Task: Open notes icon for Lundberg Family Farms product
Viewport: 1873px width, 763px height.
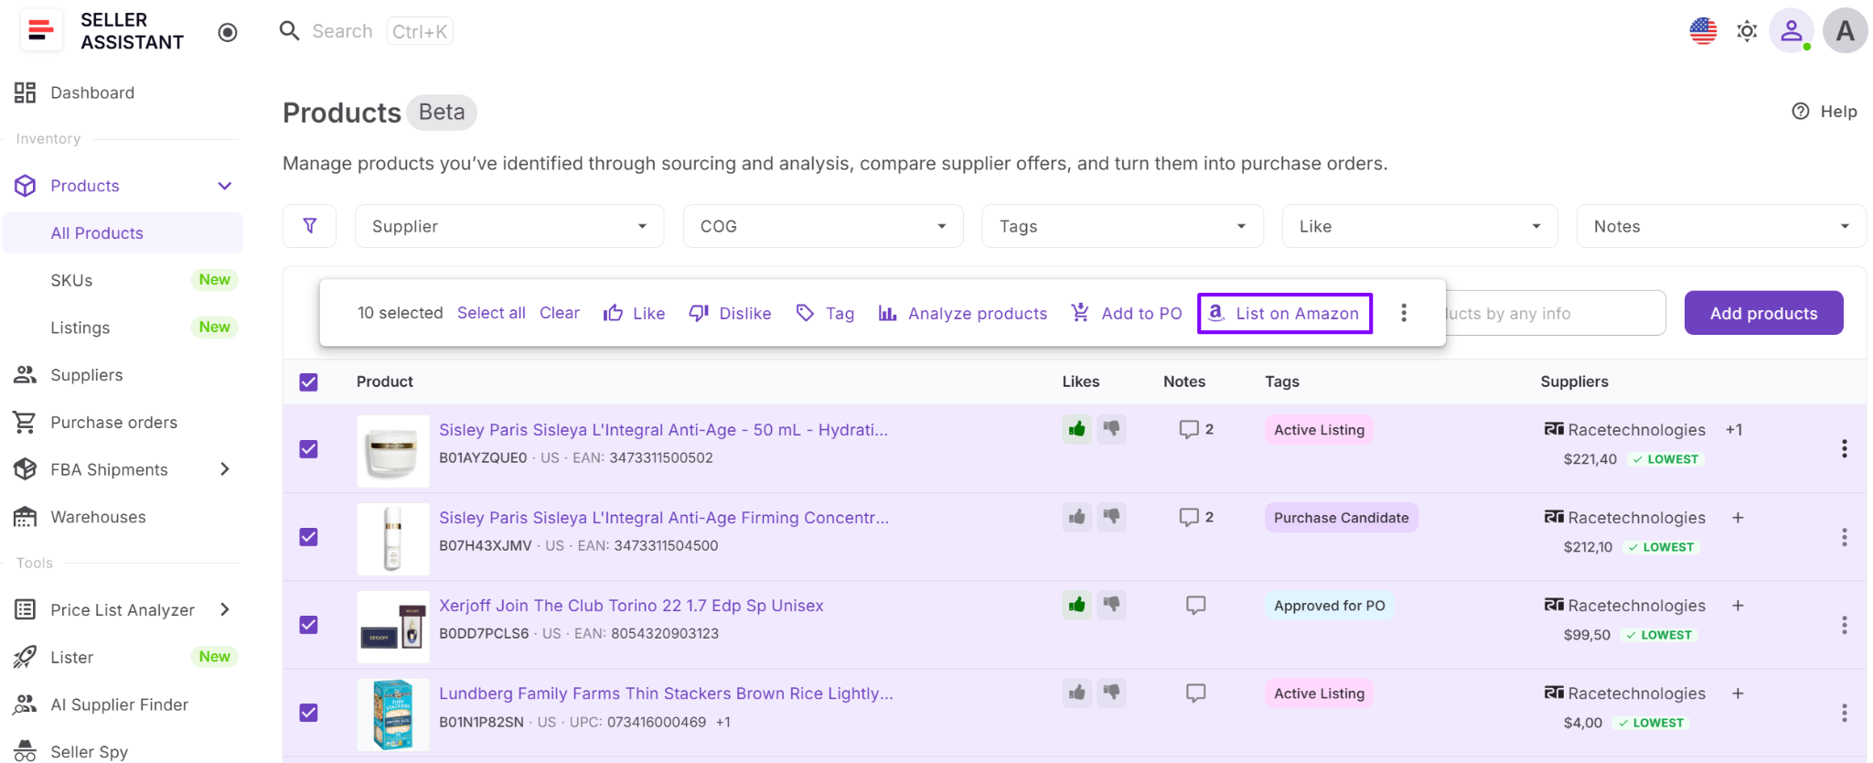Action: 1194,693
